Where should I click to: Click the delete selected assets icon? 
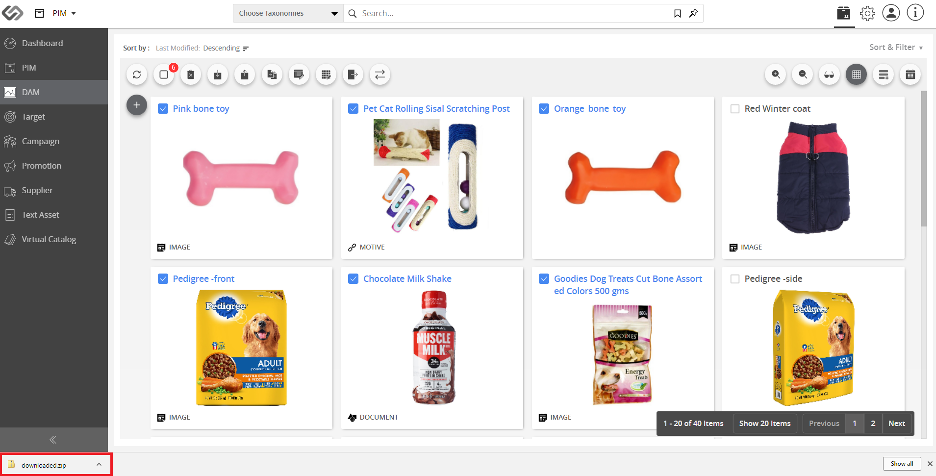coord(191,75)
